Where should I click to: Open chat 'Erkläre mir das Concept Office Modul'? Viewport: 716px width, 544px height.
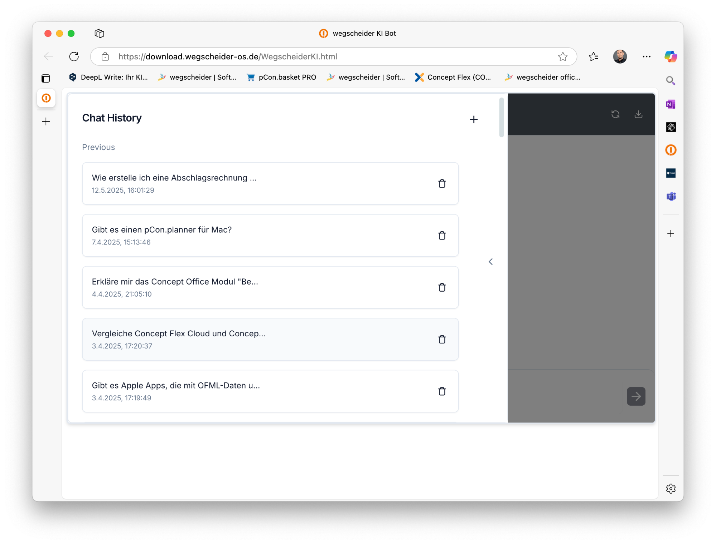coord(270,287)
